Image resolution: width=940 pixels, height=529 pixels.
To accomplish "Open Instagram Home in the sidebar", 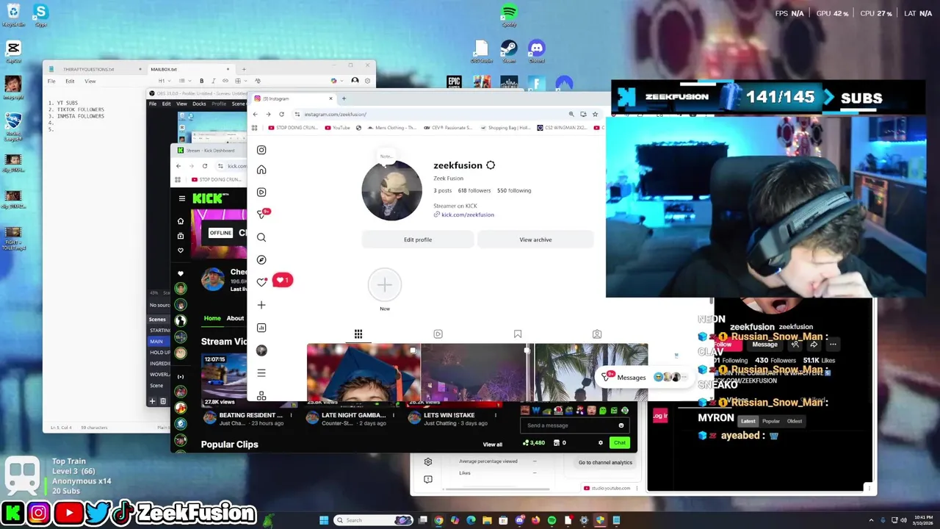I will click(261, 170).
